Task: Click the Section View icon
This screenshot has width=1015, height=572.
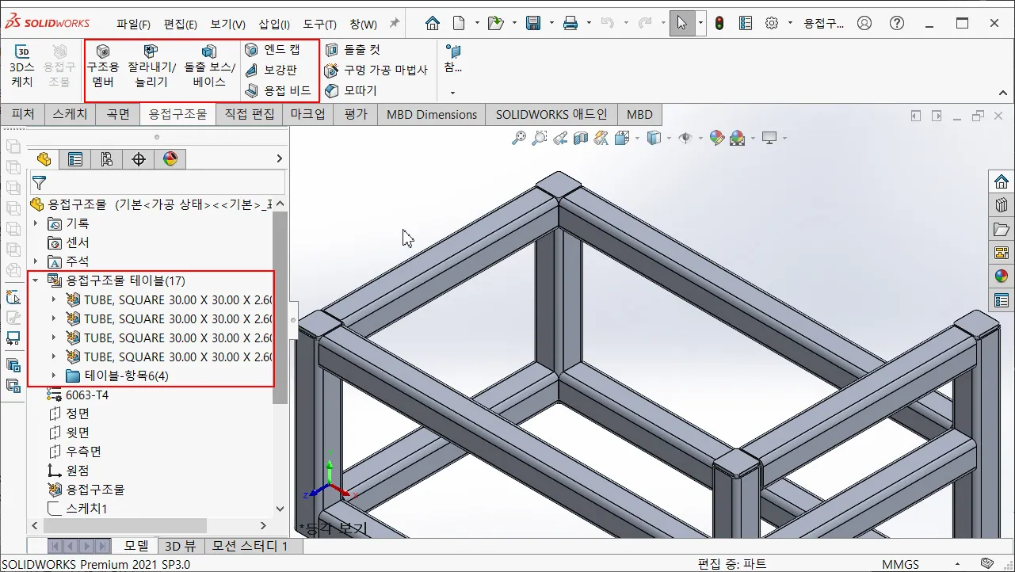Action: [581, 139]
